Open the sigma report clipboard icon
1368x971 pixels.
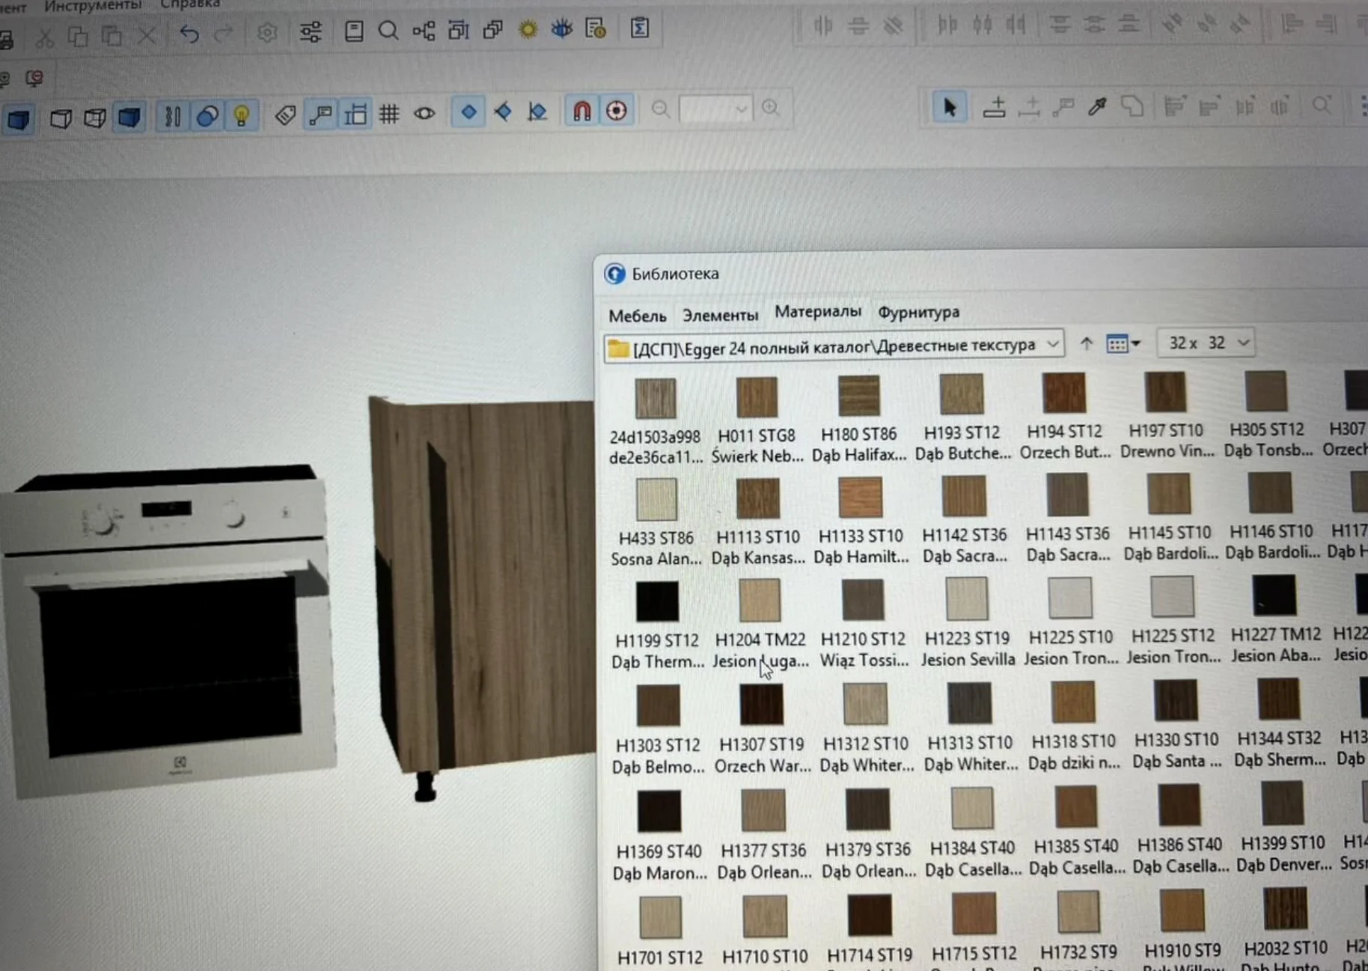click(x=639, y=28)
